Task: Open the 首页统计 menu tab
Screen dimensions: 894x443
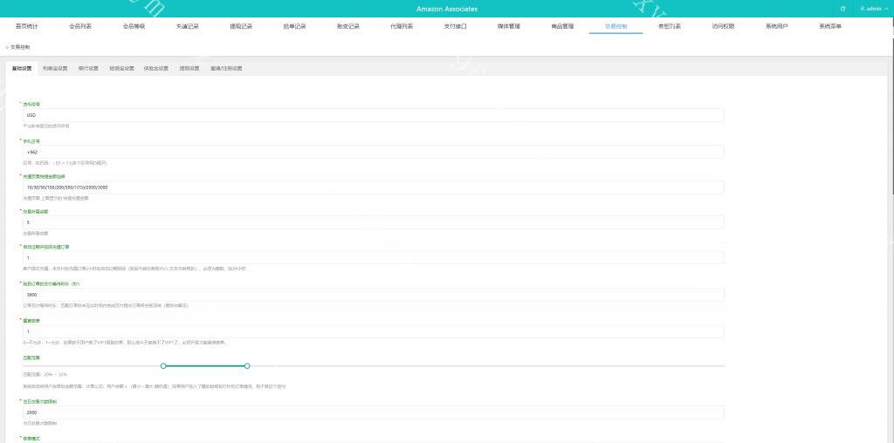Action: pos(27,26)
